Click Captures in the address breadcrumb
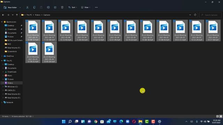 click(x=47, y=15)
